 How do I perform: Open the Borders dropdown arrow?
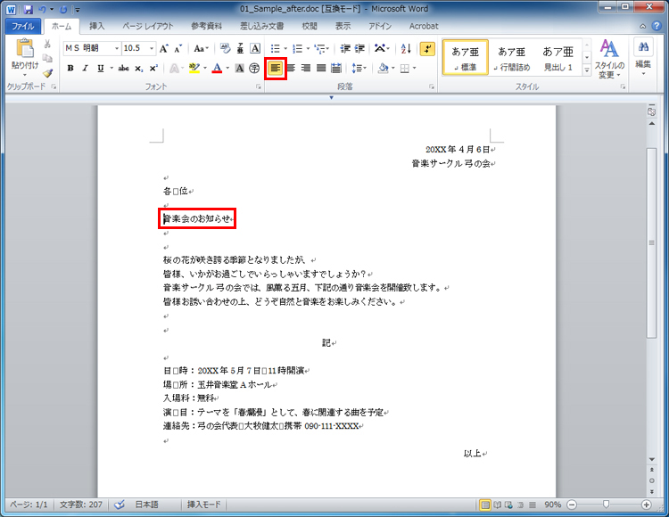[414, 69]
